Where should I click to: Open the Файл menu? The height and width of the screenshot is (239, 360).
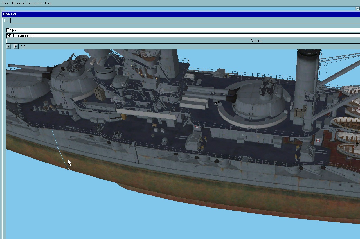6,3
